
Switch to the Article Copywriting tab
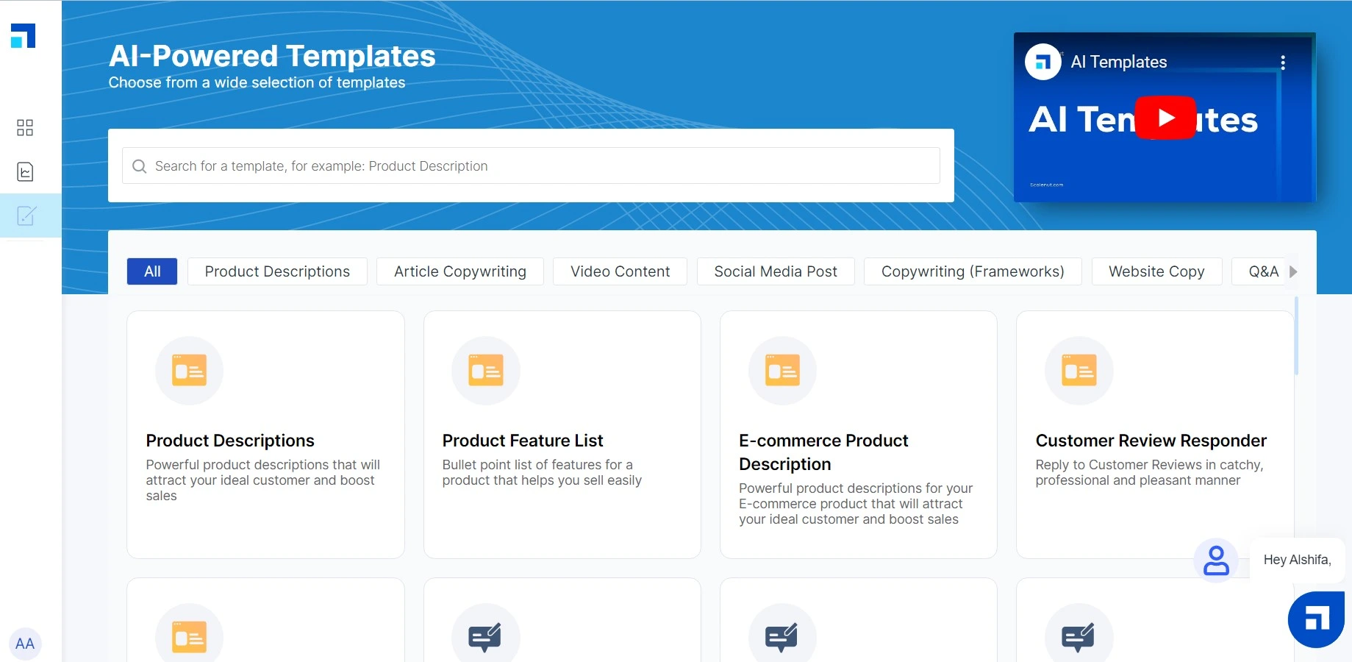[459, 271]
